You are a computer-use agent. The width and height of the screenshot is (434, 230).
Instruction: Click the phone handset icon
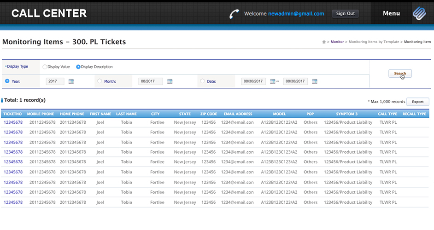click(x=234, y=14)
